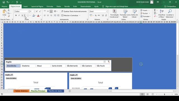This screenshot has height=101, width=179.
Task: Click the Clear eraser icon in Edição
Action: 155,16
